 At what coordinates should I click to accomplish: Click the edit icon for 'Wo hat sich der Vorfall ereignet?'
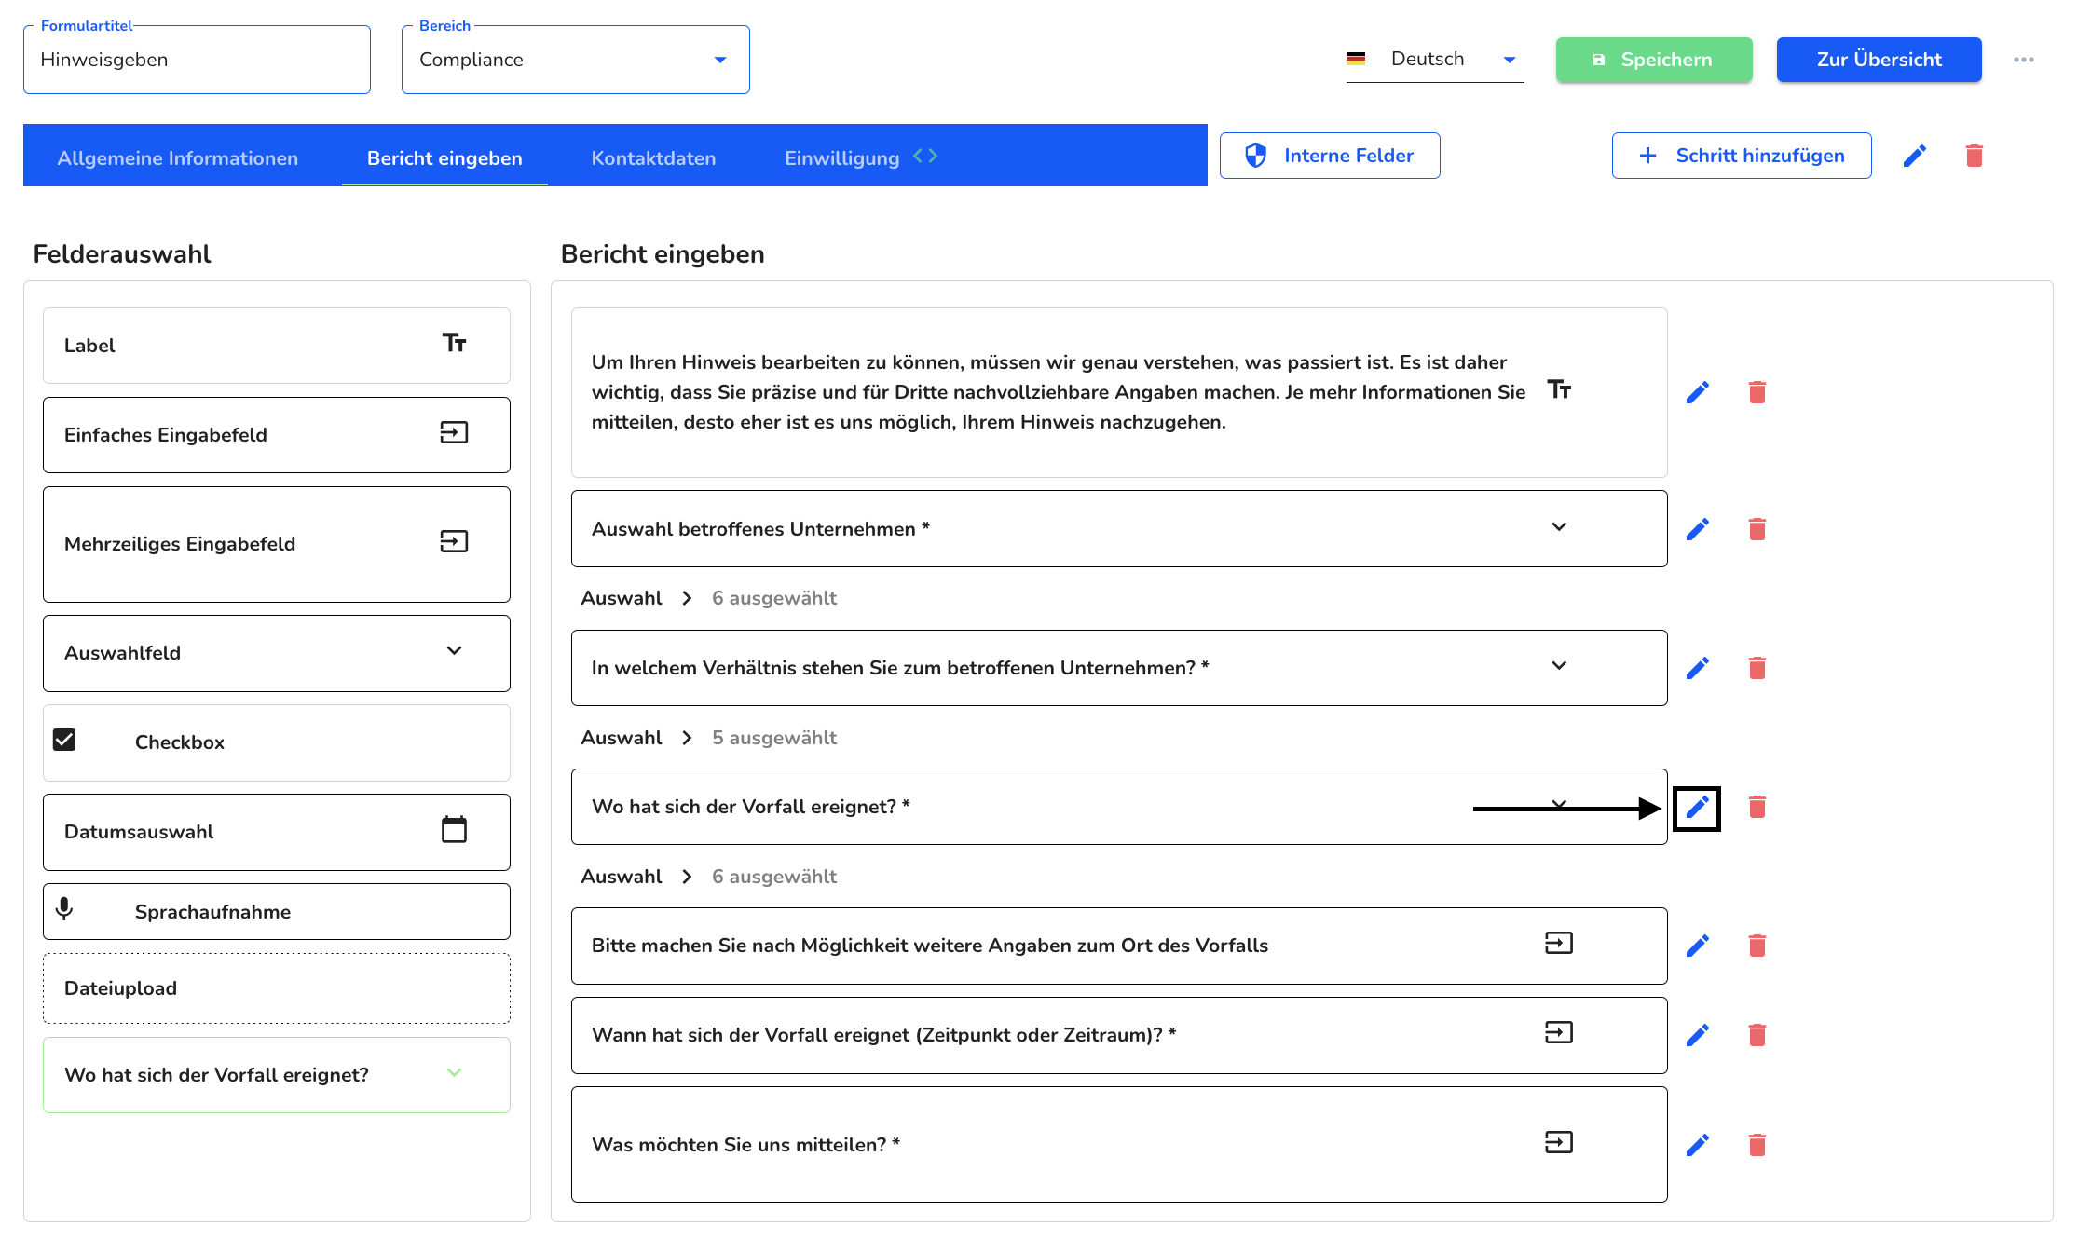pyautogui.click(x=1698, y=807)
